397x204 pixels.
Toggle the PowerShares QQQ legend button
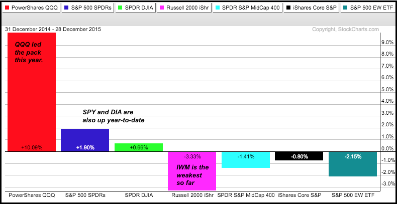31,8
